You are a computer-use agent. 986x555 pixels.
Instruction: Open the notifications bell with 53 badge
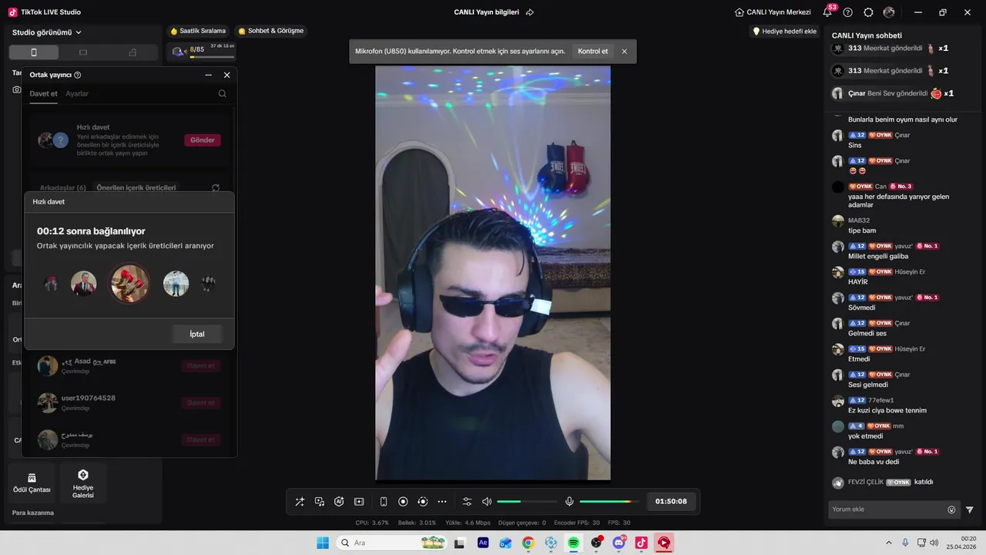pyautogui.click(x=828, y=12)
